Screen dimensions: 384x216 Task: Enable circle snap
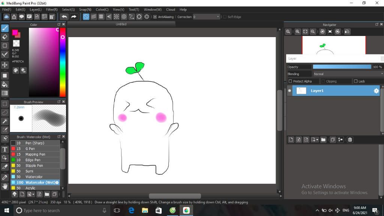pos(124,16)
